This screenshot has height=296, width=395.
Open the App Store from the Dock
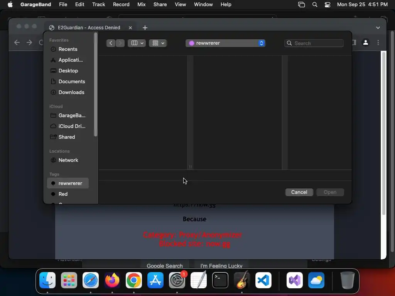pyautogui.click(x=155, y=280)
